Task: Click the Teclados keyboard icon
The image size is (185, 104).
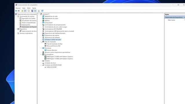Action: tap(43, 61)
